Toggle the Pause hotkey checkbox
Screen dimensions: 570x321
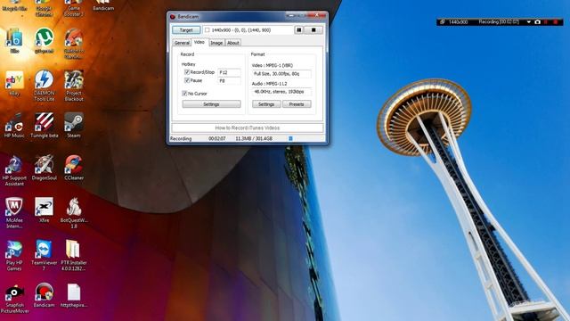coord(187,80)
